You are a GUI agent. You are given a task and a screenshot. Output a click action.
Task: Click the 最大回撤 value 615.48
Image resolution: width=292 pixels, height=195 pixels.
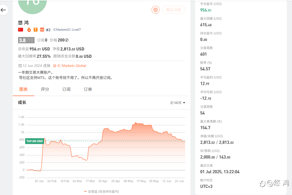click(206, 25)
